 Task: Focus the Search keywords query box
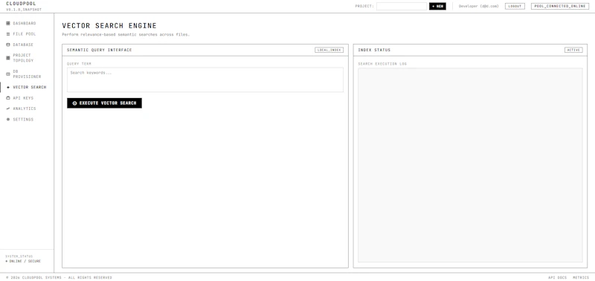(205, 80)
